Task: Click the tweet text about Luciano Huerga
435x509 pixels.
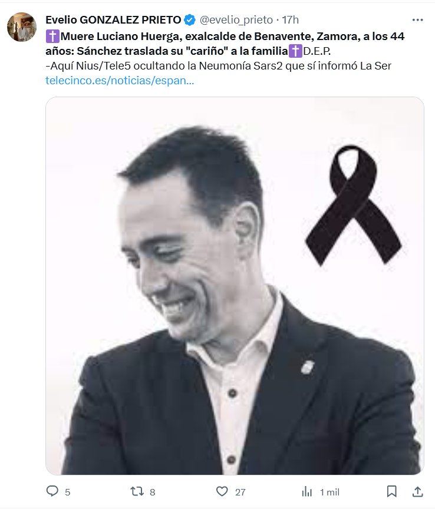Action: pyautogui.click(x=225, y=51)
